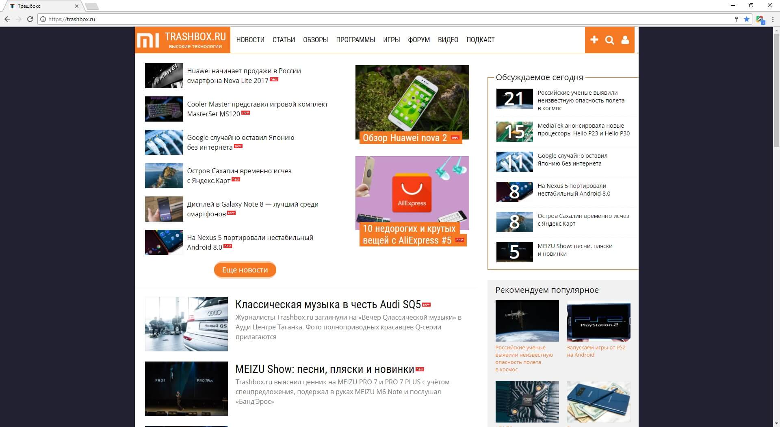The width and height of the screenshot is (780, 427).
Task: Reload the page with refresh icon
Action: pos(30,19)
